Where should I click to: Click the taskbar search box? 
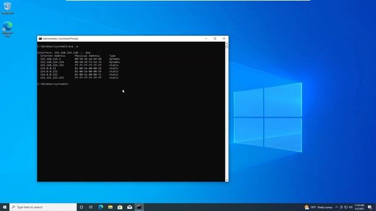click(43, 207)
